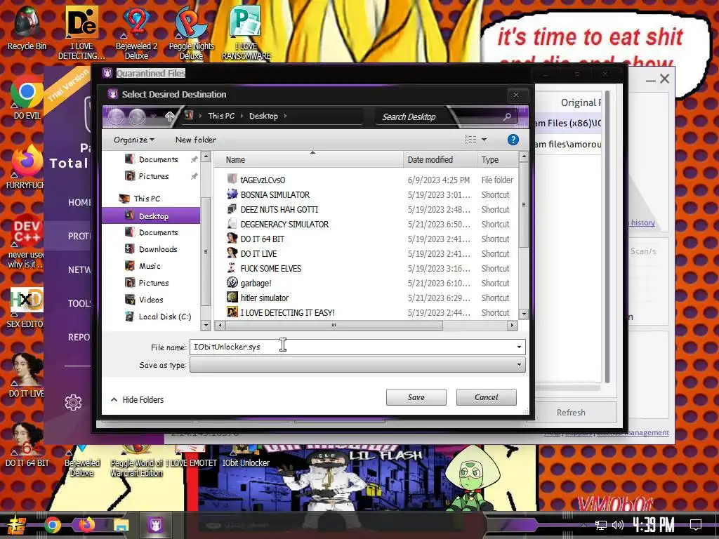Screen dimensions: 719x539
Task: Open I LOVE DETECTING desktop shortcut
Action: 81,32
